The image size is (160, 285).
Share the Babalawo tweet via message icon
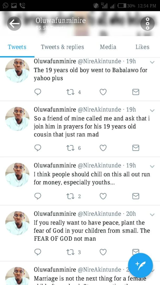135,92
